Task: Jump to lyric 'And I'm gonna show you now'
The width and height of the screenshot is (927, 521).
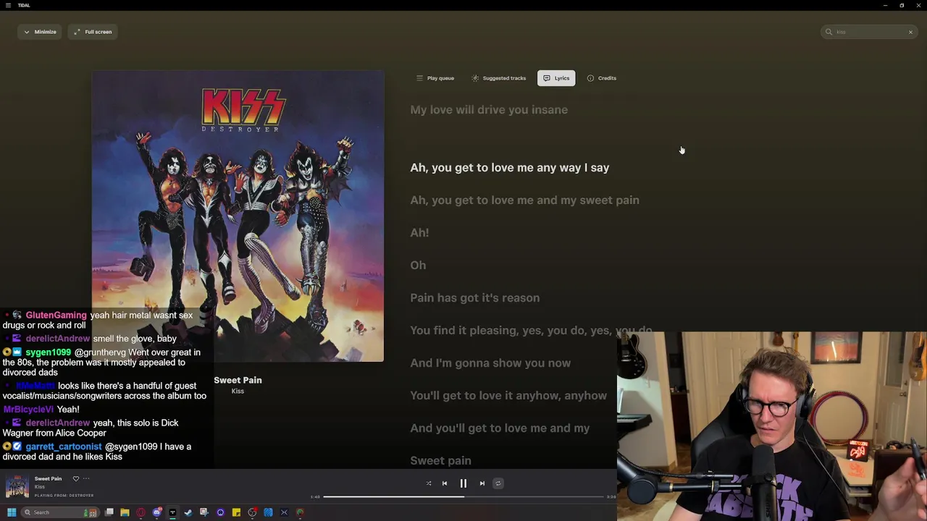Action: [490, 363]
